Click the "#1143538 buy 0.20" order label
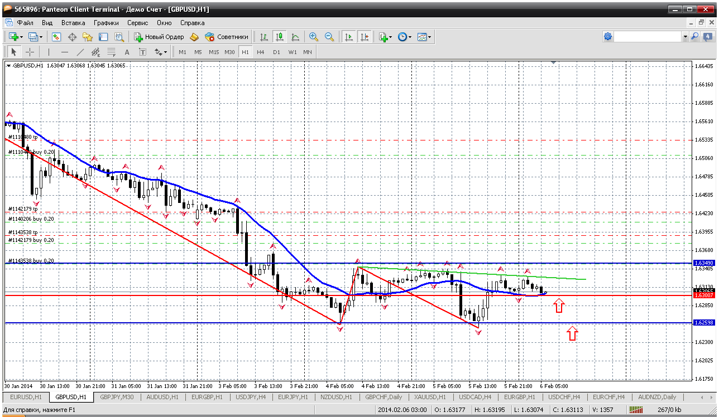The width and height of the screenshot is (719, 417). tap(31, 260)
